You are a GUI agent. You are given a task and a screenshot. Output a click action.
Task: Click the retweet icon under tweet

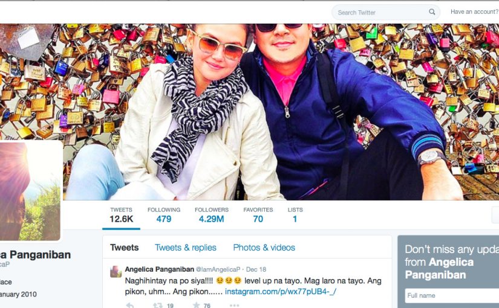point(157,306)
